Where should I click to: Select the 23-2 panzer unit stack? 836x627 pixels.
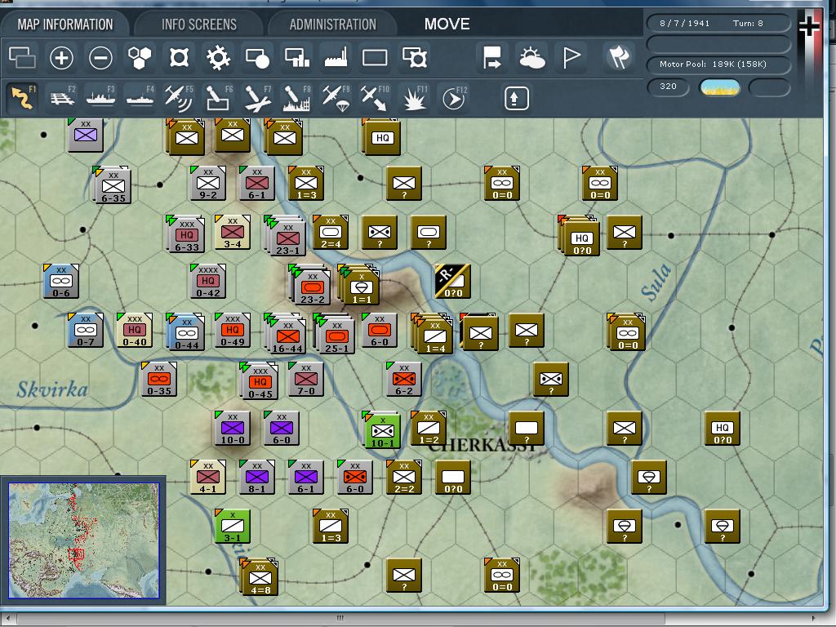tap(311, 285)
